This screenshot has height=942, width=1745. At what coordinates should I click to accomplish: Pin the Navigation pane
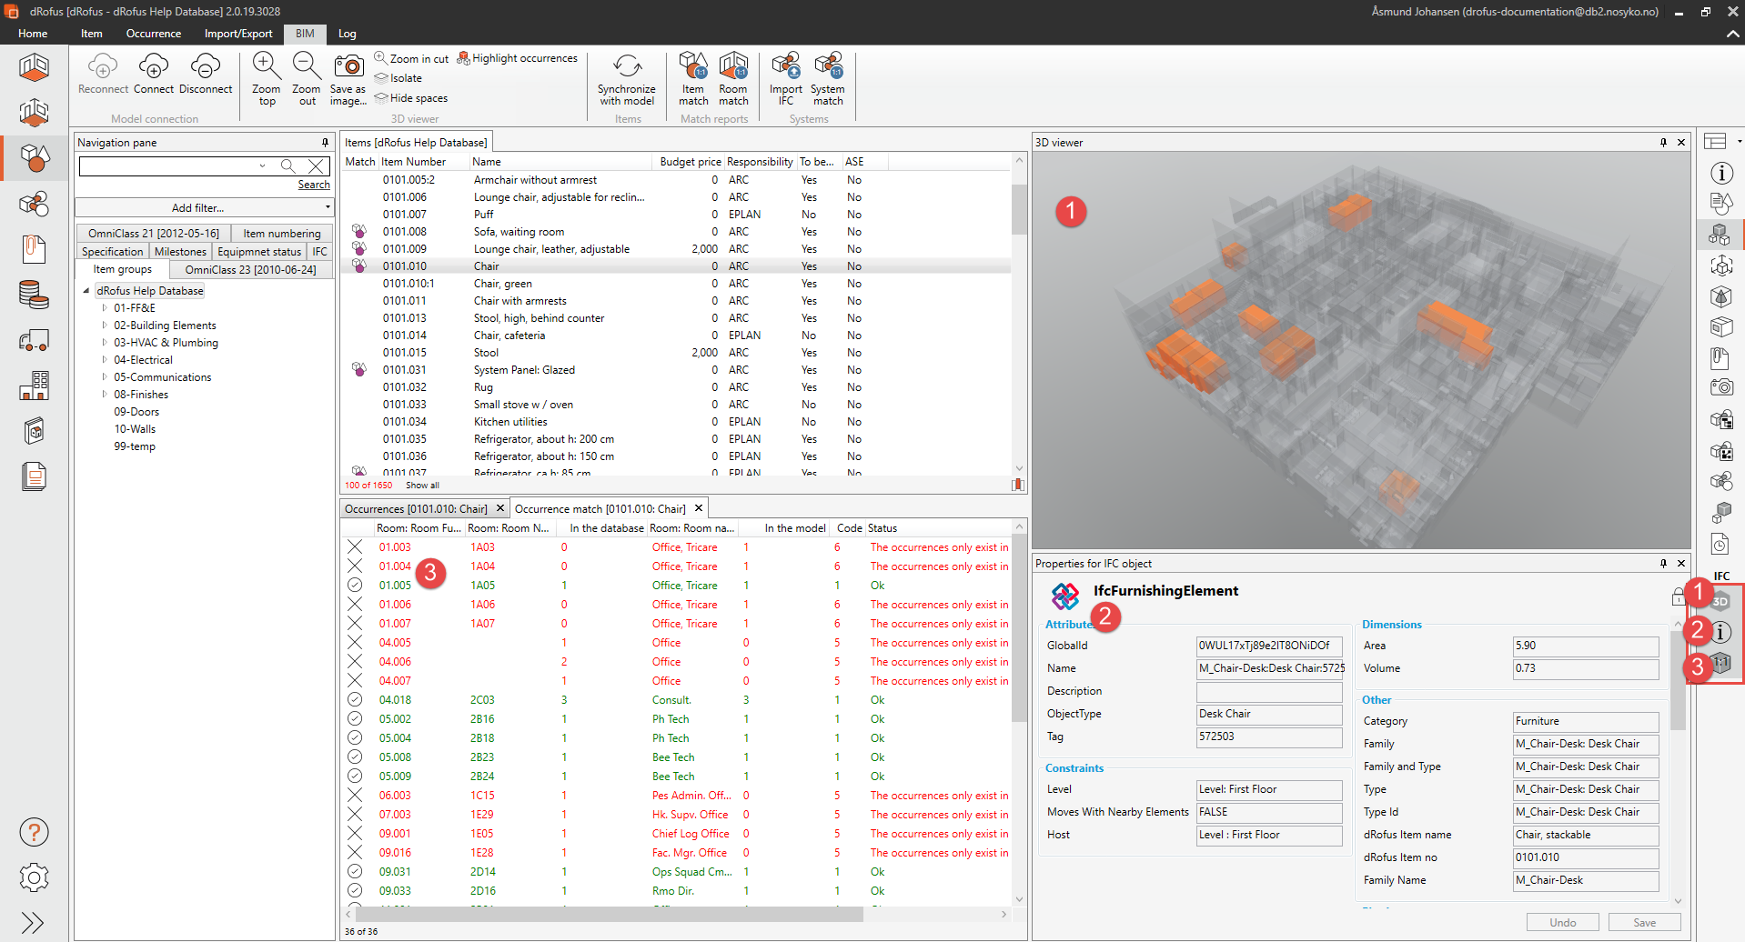click(325, 143)
